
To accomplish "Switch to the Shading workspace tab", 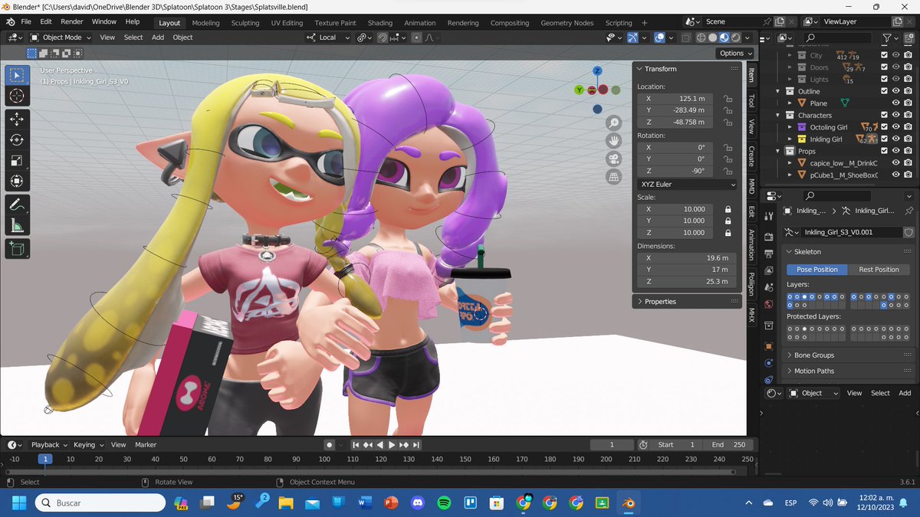I will [x=379, y=23].
